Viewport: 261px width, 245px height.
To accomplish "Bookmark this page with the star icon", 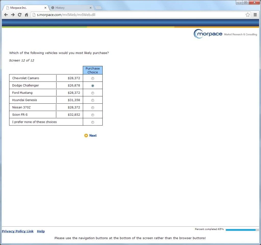I will [247, 15].
